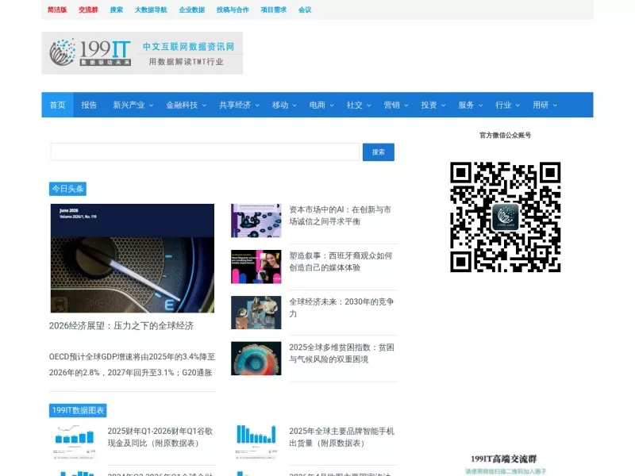Open chart thumbnail for 谷歌现金及同比

tap(75, 442)
